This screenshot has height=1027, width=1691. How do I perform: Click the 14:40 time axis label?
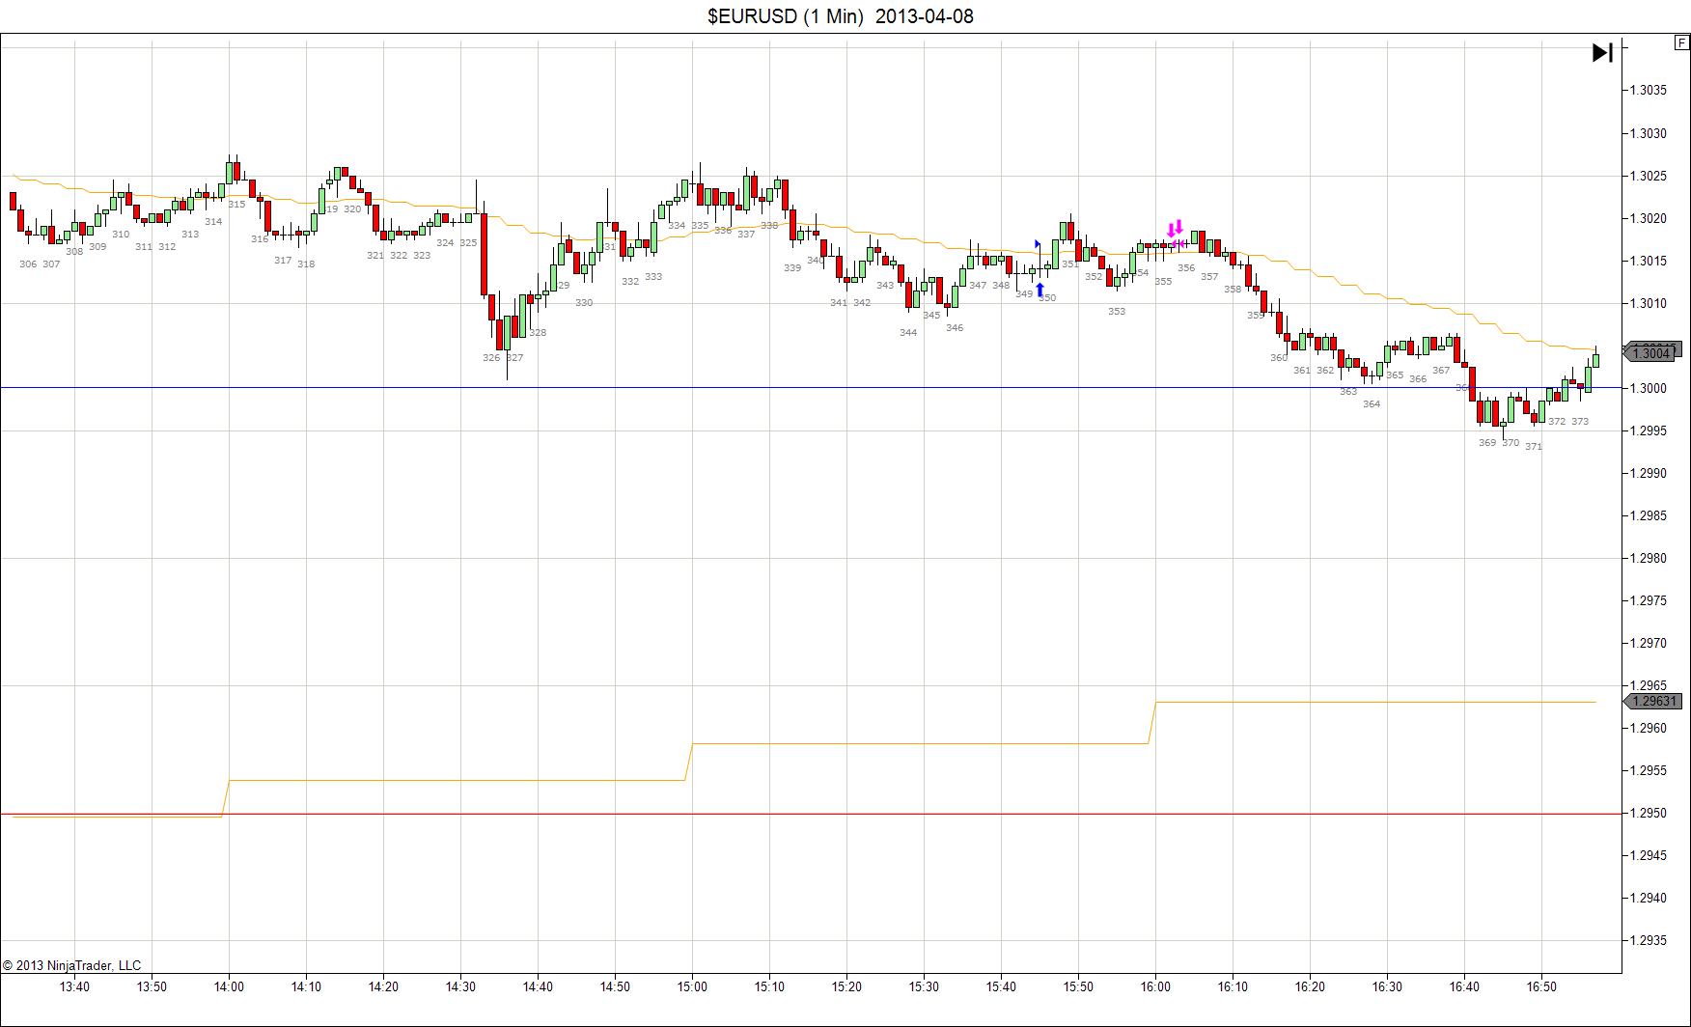[538, 986]
